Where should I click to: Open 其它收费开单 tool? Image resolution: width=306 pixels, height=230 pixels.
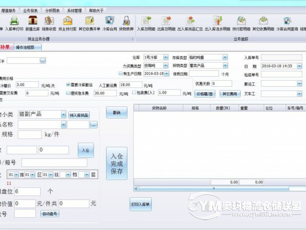click(x=90, y=23)
